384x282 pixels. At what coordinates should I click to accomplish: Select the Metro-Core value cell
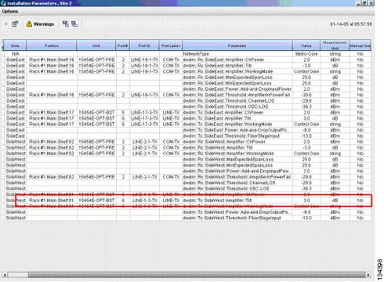pos(306,54)
